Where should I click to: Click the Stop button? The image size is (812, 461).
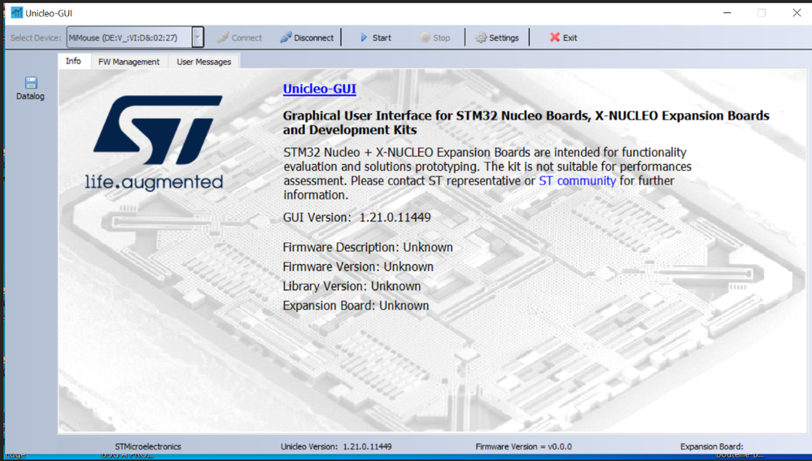click(434, 37)
